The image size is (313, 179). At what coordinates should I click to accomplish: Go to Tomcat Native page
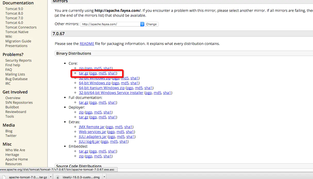tap(17, 32)
